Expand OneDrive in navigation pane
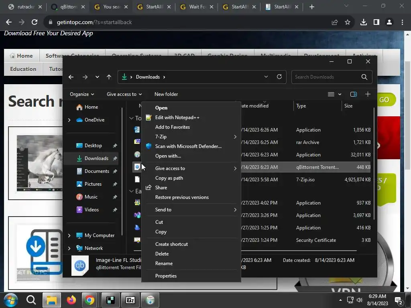Image resolution: width=411 pixels, height=308 pixels. click(69, 120)
